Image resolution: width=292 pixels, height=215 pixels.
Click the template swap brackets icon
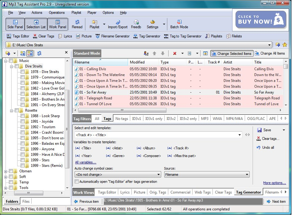(x=247, y=135)
